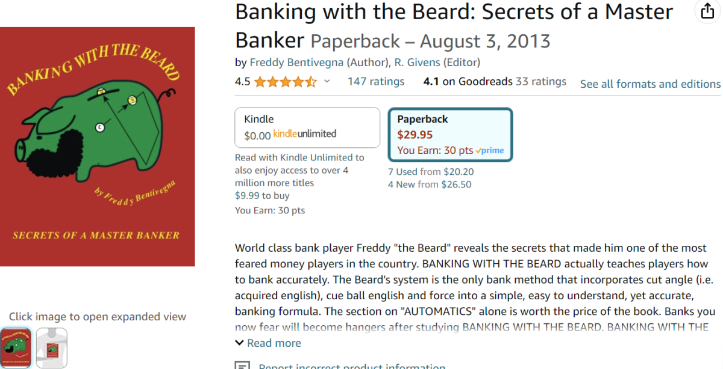Select the first cover thumbnail
This screenshot has height=369, width=723.
pyautogui.click(x=16, y=348)
